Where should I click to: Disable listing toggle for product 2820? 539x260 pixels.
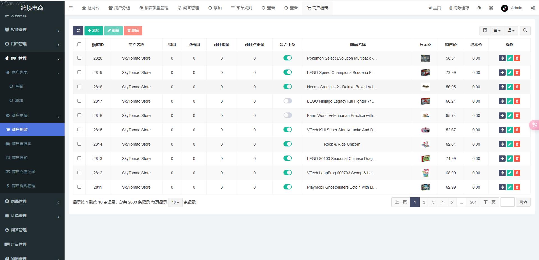pyautogui.click(x=287, y=58)
